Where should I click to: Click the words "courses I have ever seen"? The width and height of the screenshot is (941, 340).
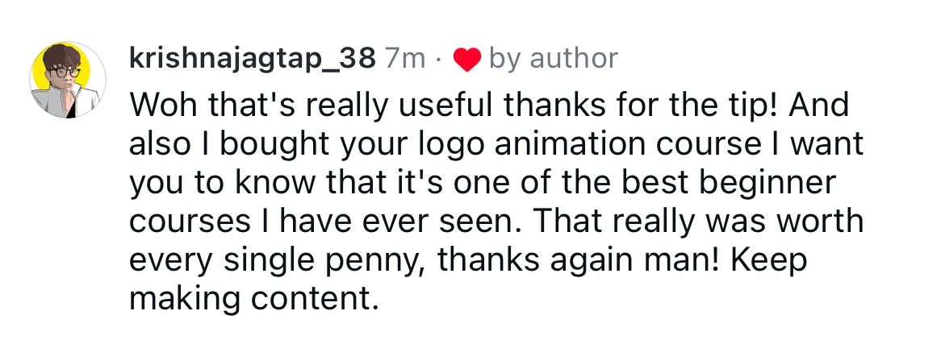324,223
